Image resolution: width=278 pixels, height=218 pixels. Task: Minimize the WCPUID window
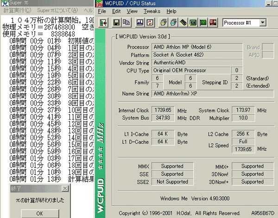pos(269,4)
